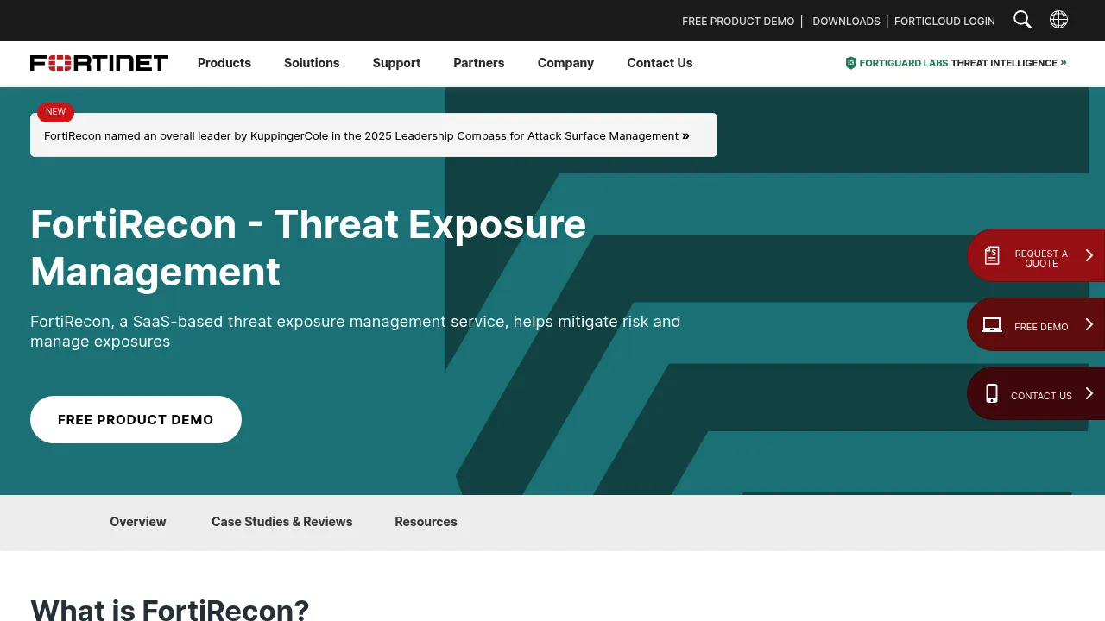Open Contact Us in main navigation
1105x621 pixels.
[x=660, y=63]
